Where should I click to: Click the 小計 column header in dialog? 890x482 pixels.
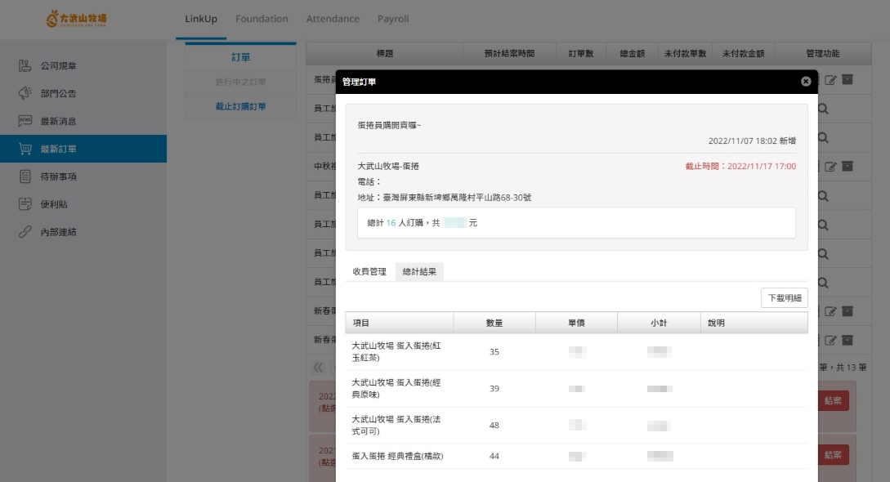point(659,323)
